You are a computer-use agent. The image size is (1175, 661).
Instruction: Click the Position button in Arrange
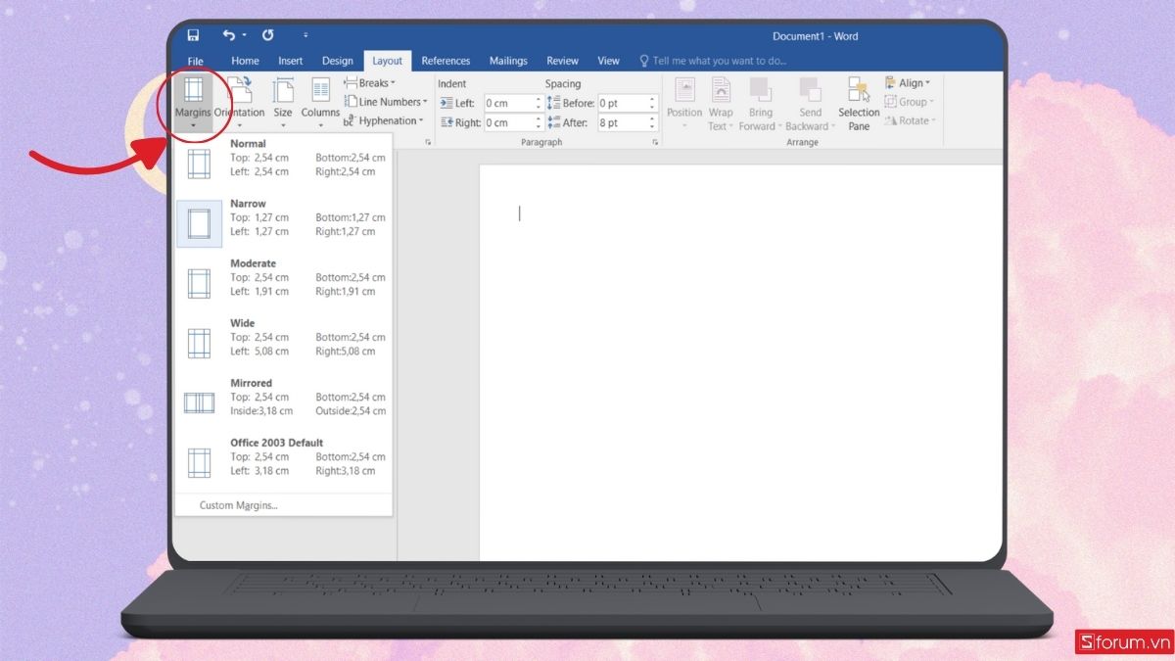pyautogui.click(x=684, y=104)
